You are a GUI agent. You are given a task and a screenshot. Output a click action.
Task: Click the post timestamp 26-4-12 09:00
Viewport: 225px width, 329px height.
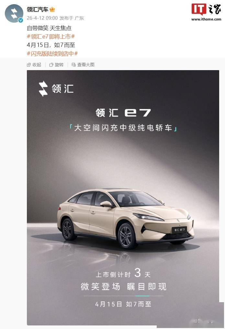pyautogui.click(x=42, y=18)
